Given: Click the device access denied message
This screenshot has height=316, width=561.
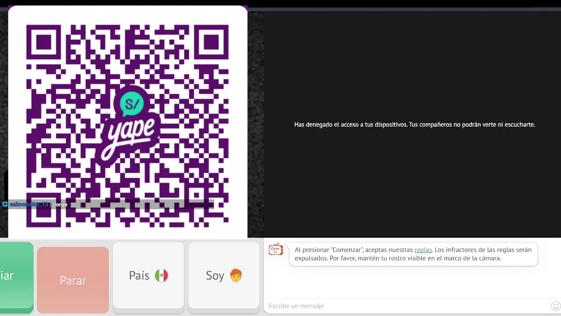Looking at the screenshot, I should [415, 125].
